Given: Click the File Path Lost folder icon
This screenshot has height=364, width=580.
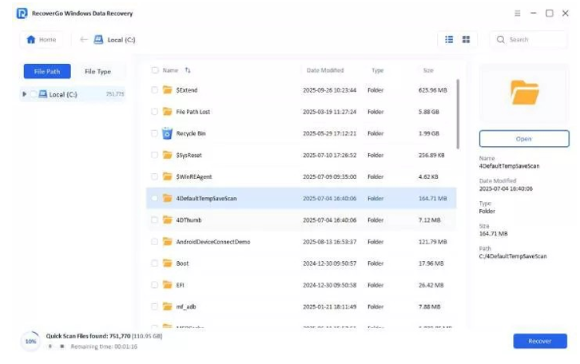Looking at the screenshot, I should point(168,112).
